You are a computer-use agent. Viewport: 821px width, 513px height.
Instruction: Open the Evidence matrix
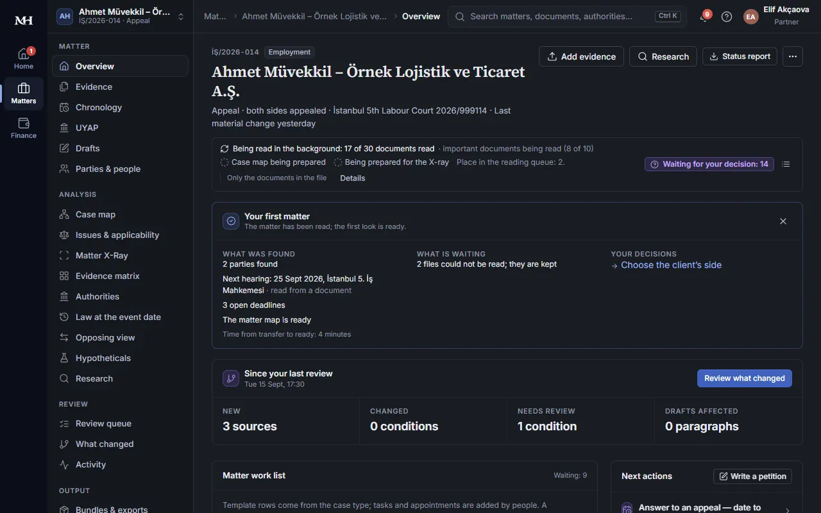[120, 276]
